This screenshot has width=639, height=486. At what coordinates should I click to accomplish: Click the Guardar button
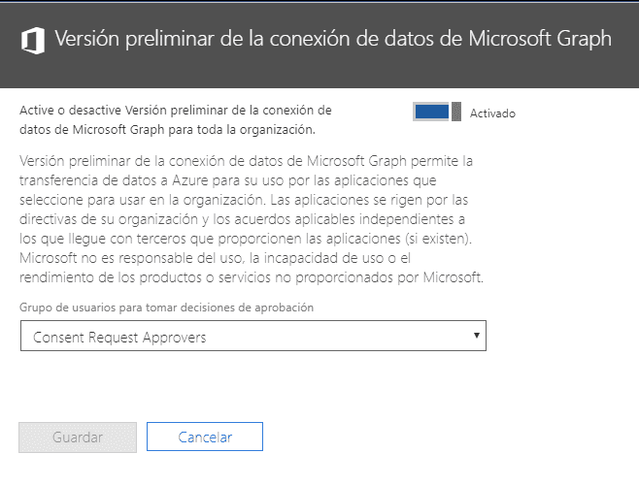pos(78,437)
